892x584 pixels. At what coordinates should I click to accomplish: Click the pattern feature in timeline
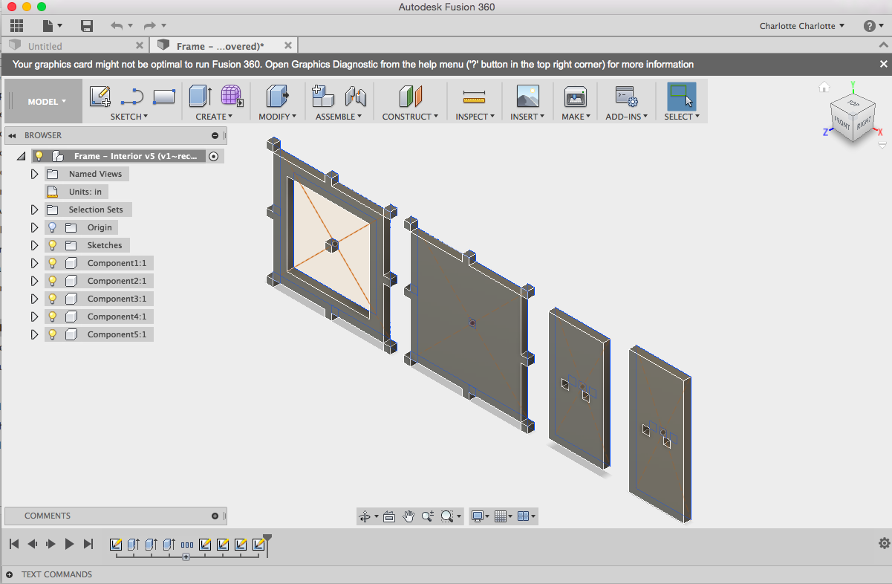[x=186, y=544]
